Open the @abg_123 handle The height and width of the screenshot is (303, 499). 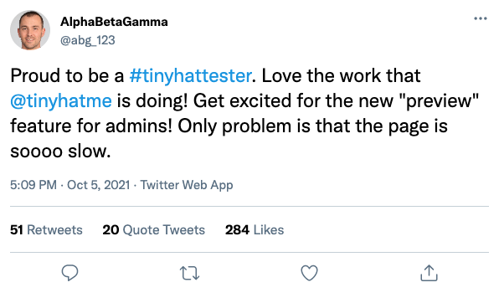88,40
